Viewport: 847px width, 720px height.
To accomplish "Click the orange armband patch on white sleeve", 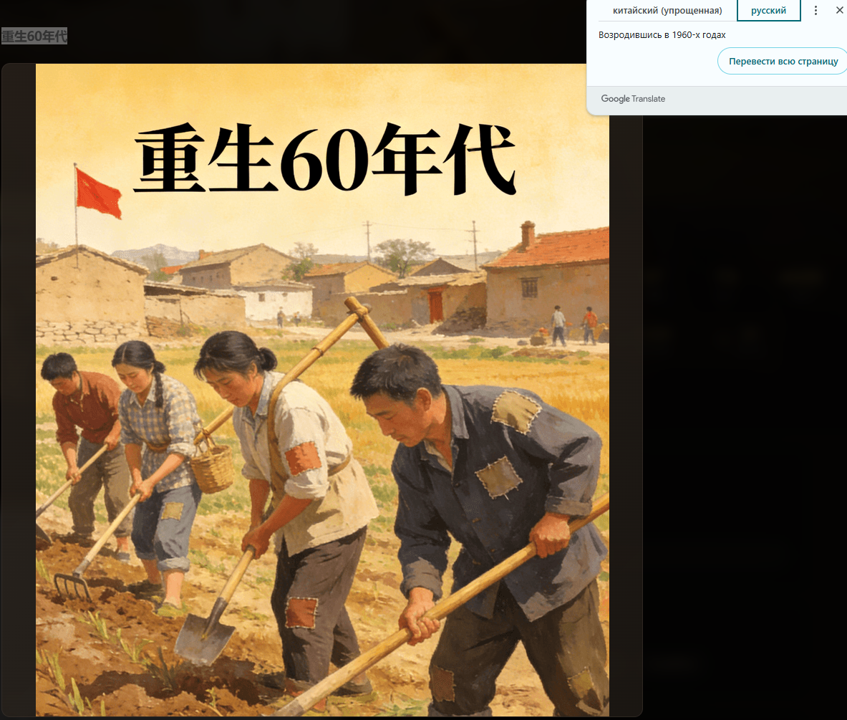I will point(304,459).
